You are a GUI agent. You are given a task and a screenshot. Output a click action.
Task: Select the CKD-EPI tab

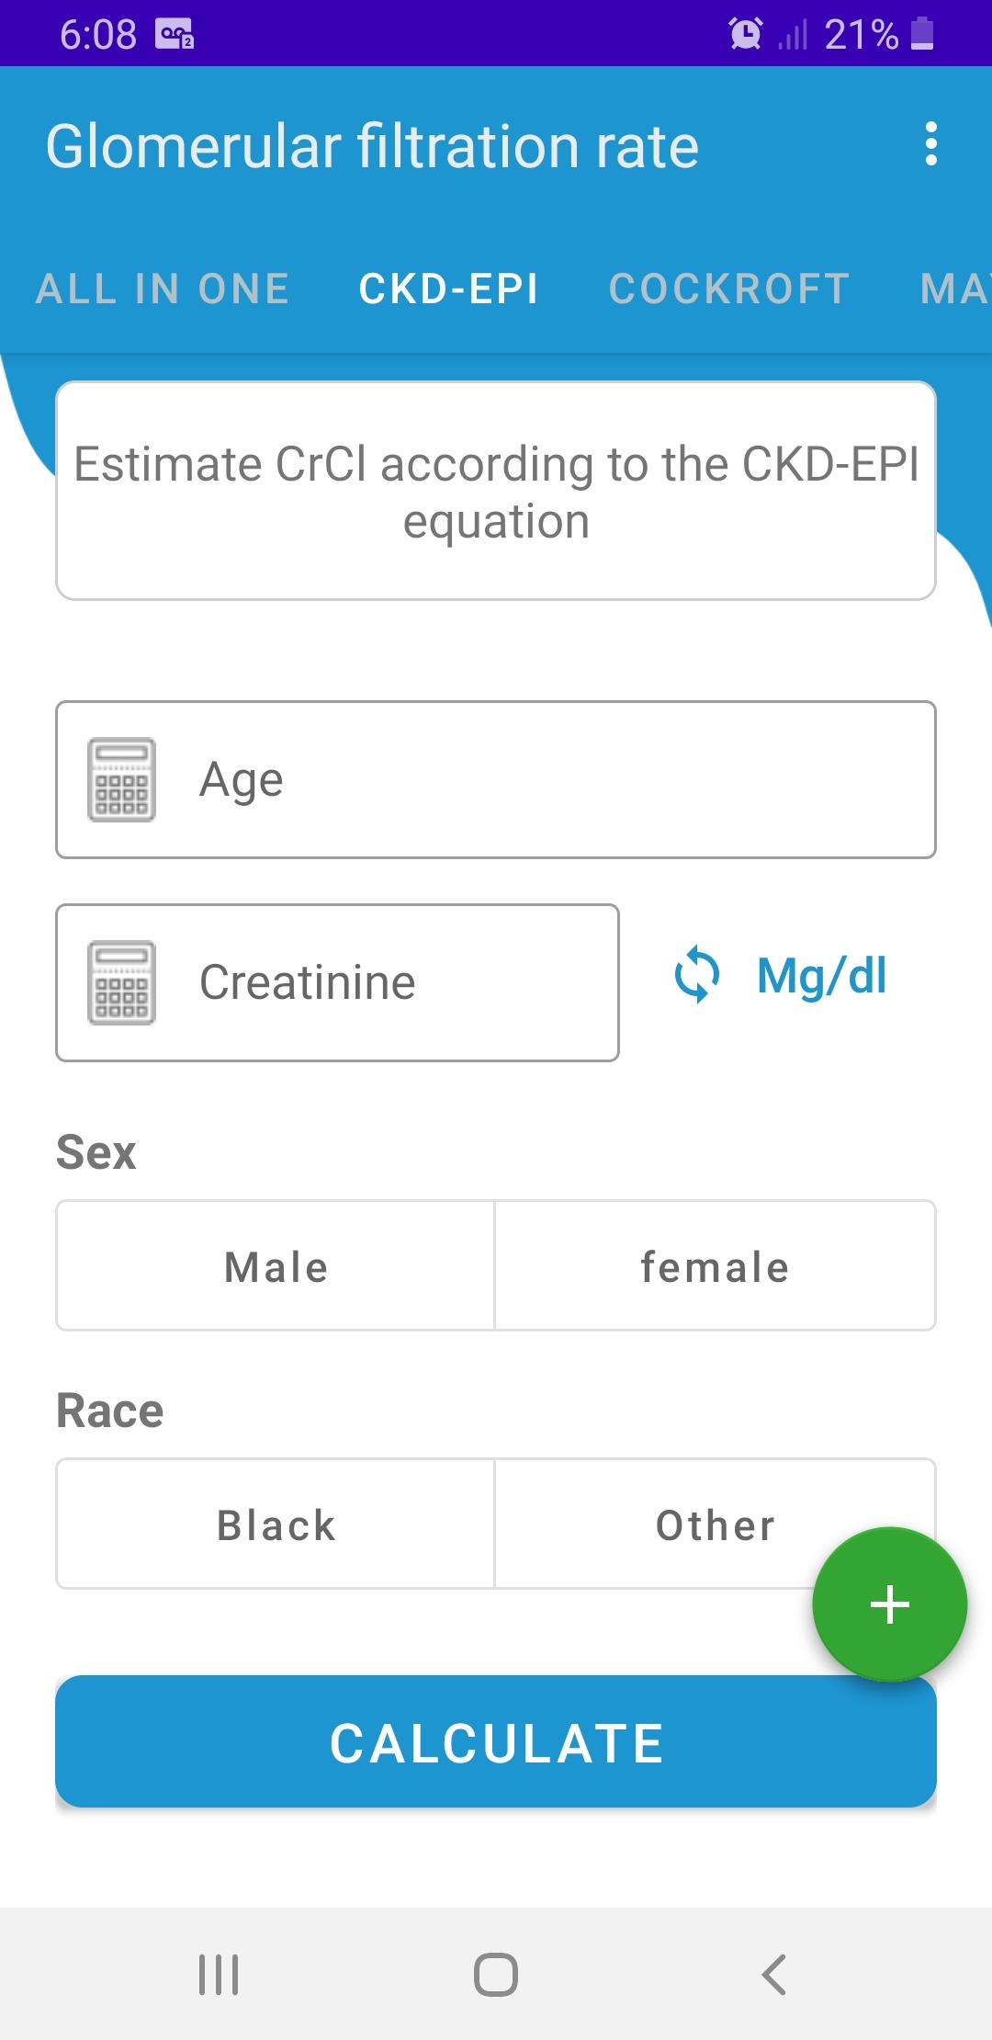pos(448,289)
